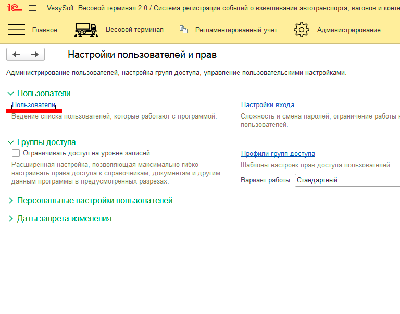Select the Администрирование section label
Viewport: 400px width, 314px height.
[348, 30]
